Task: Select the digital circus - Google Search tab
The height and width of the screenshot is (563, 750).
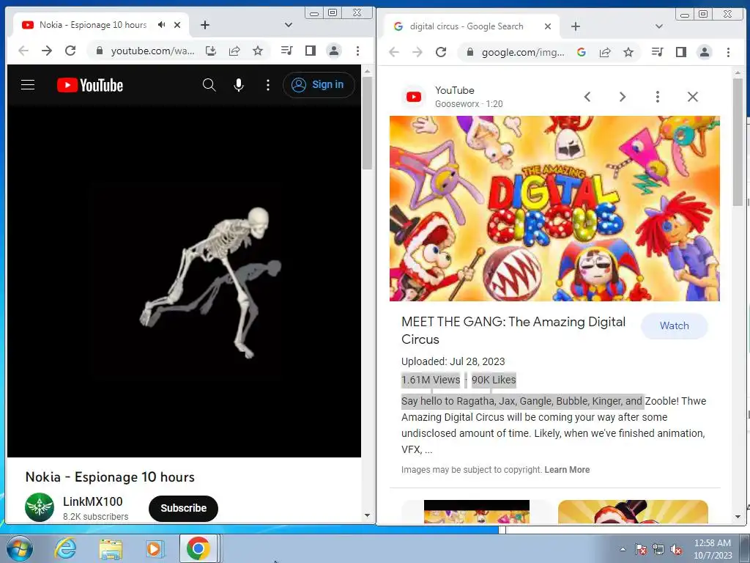Action: point(467,26)
